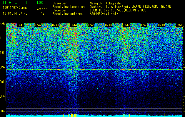This screenshot has width=185, height=117.
Task: Select the filename 1001140740.png
Action: coord(15,8)
